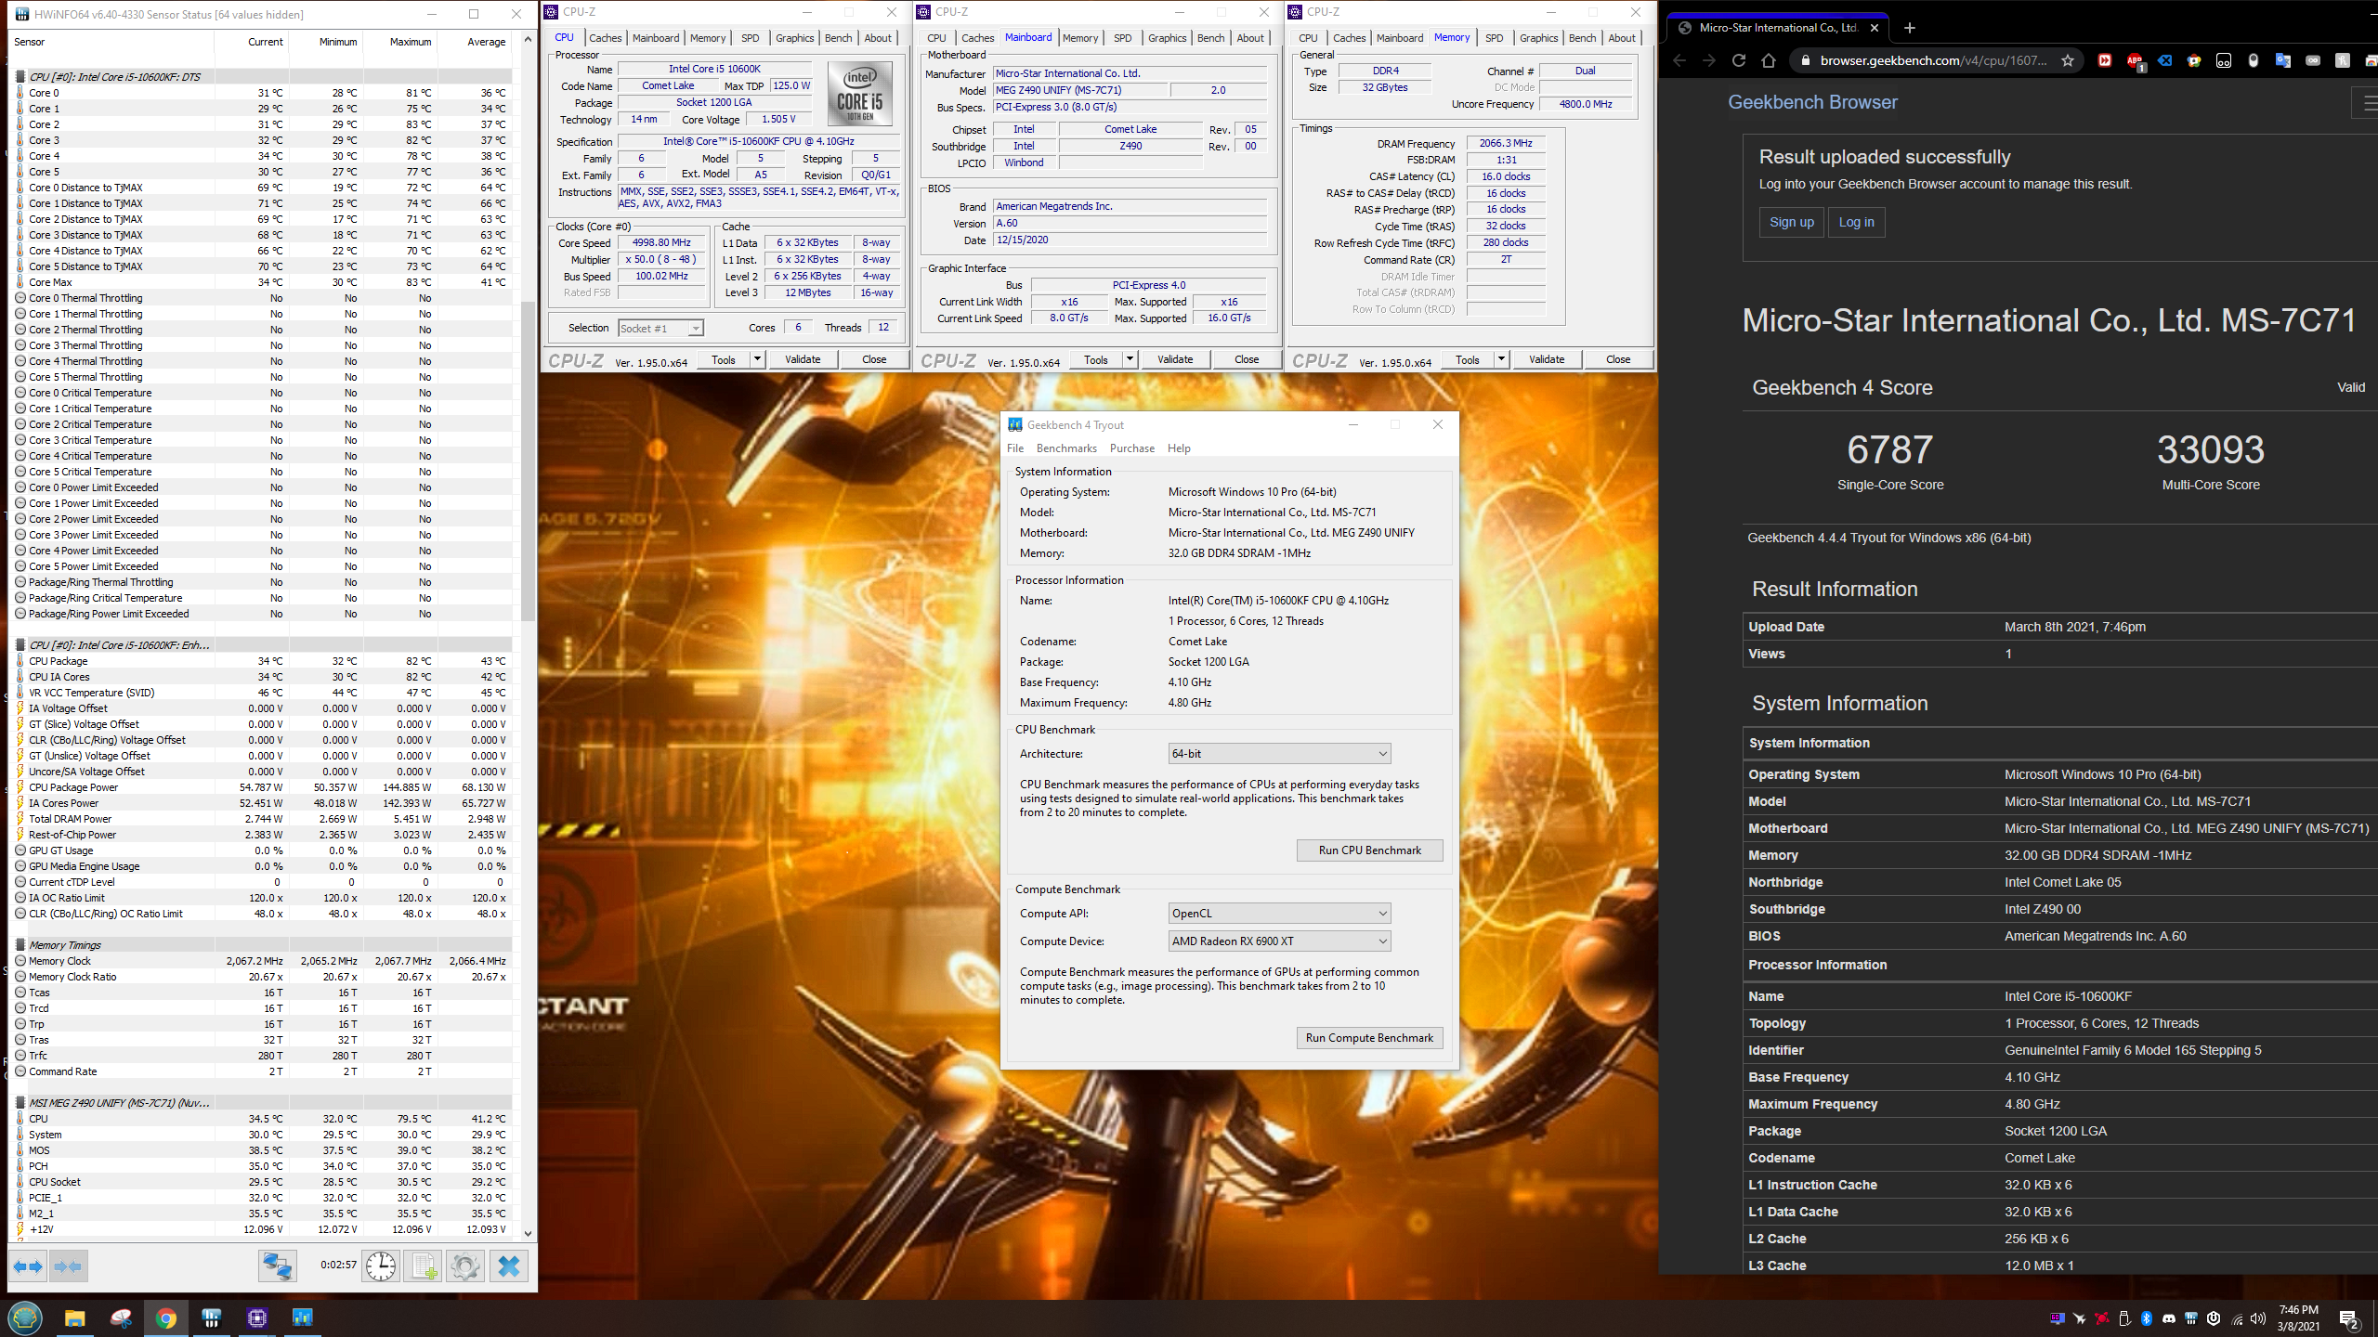Click HWiNFO vertical scrollbar thumb

(x=528, y=461)
